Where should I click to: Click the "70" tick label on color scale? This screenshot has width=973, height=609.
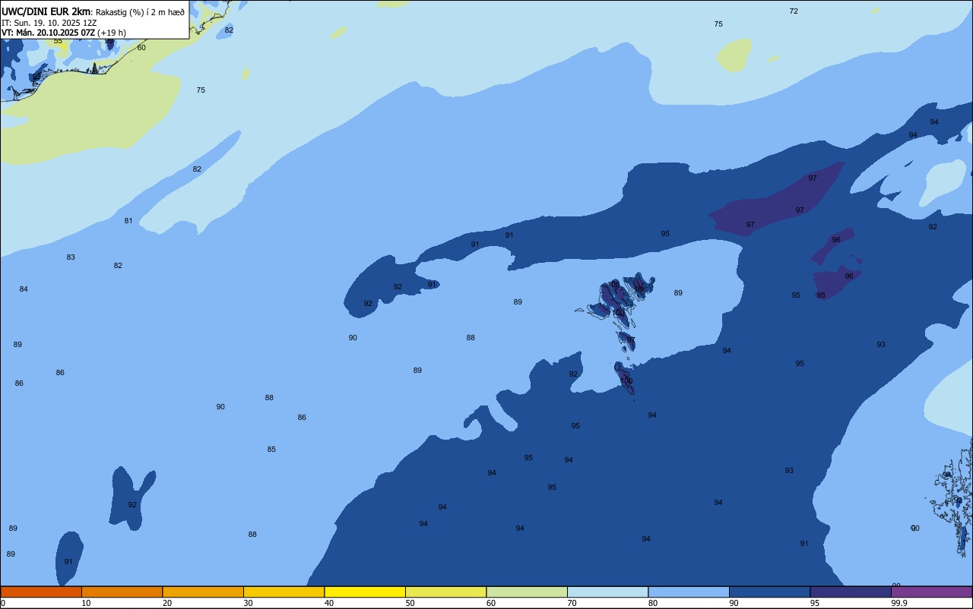coord(572,603)
